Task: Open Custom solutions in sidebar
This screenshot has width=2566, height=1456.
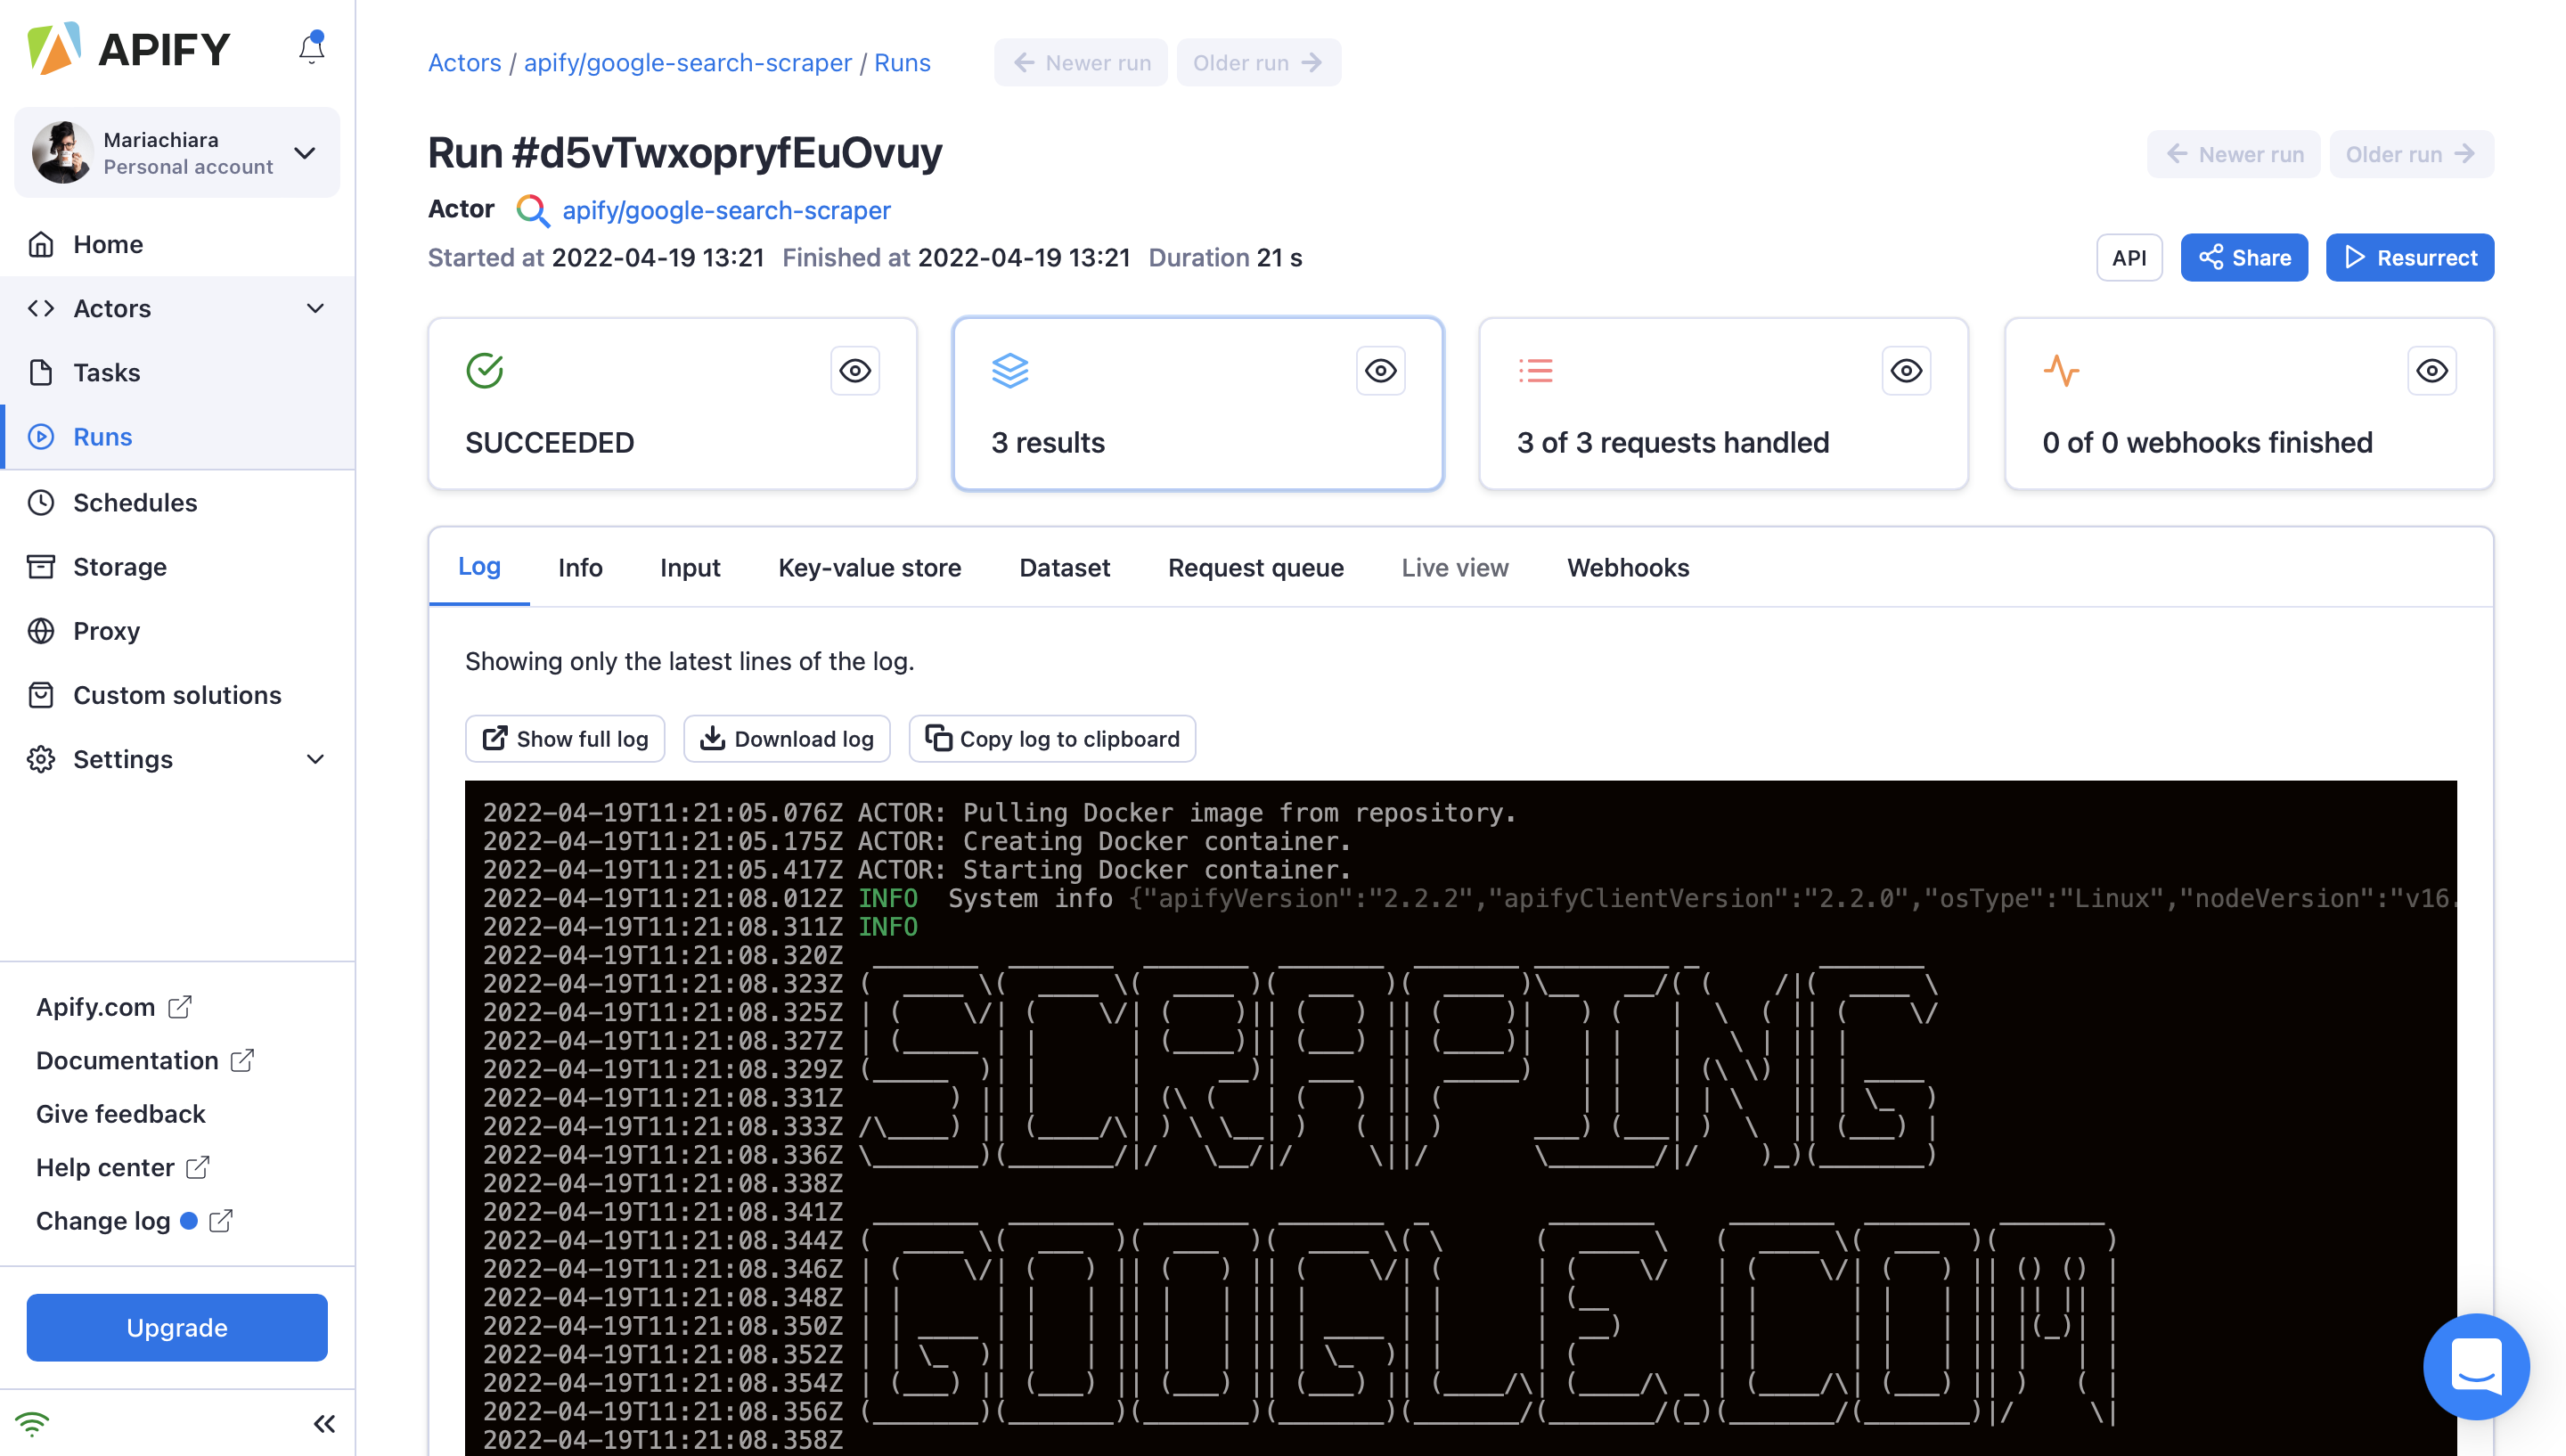Action: click(x=177, y=695)
